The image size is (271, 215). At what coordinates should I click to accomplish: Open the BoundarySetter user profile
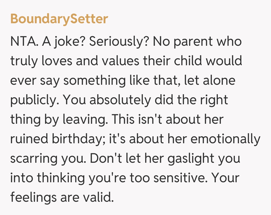click(x=59, y=19)
